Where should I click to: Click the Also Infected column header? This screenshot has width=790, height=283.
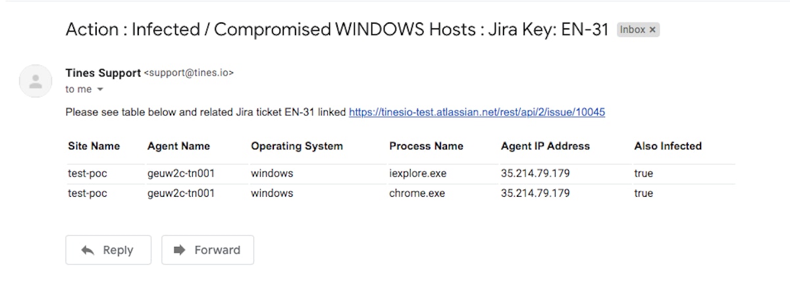[668, 146]
